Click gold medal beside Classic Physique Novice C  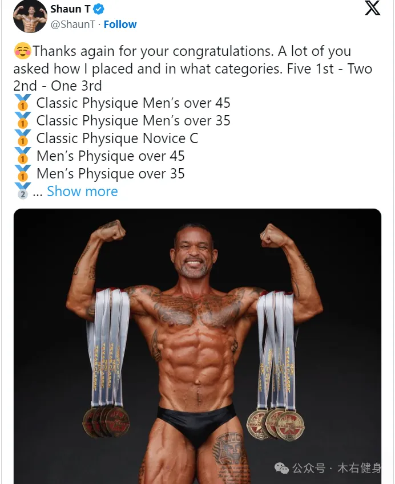pyautogui.click(x=23, y=138)
